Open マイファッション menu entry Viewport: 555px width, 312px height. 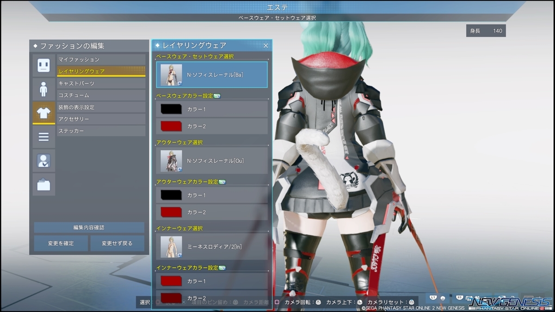pos(101,60)
